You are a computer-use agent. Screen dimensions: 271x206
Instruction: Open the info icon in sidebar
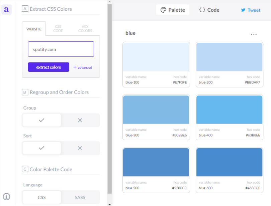click(6, 197)
